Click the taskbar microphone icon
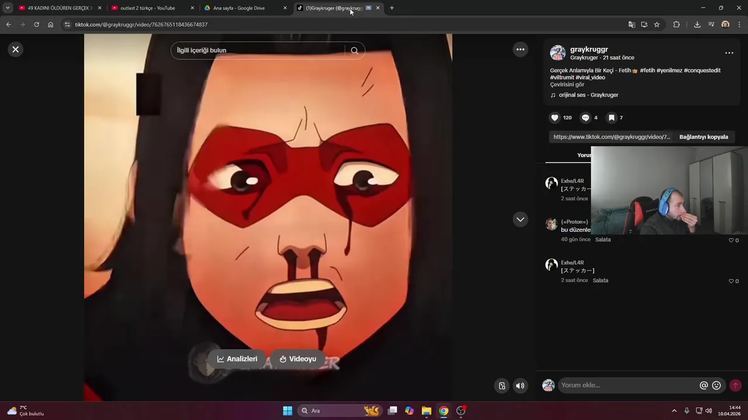The width and height of the screenshot is (748, 420). tap(687, 411)
